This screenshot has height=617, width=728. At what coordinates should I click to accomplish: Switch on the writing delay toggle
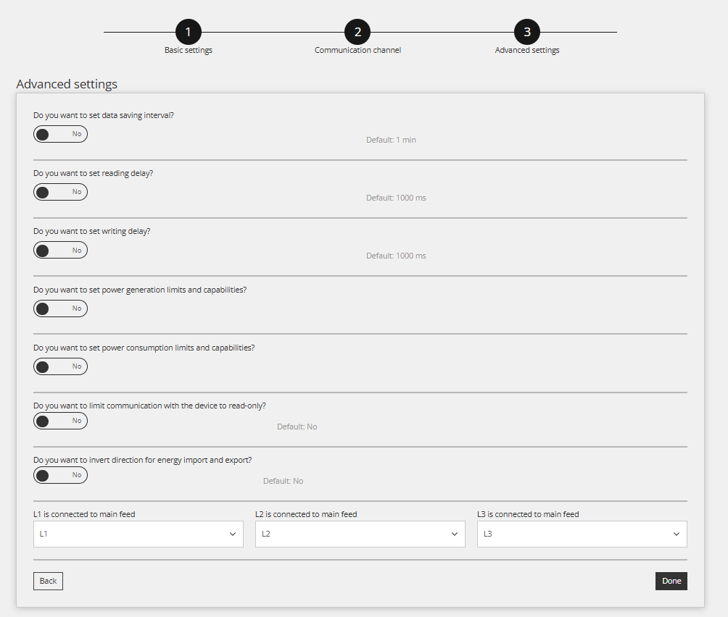click(60, 251)
